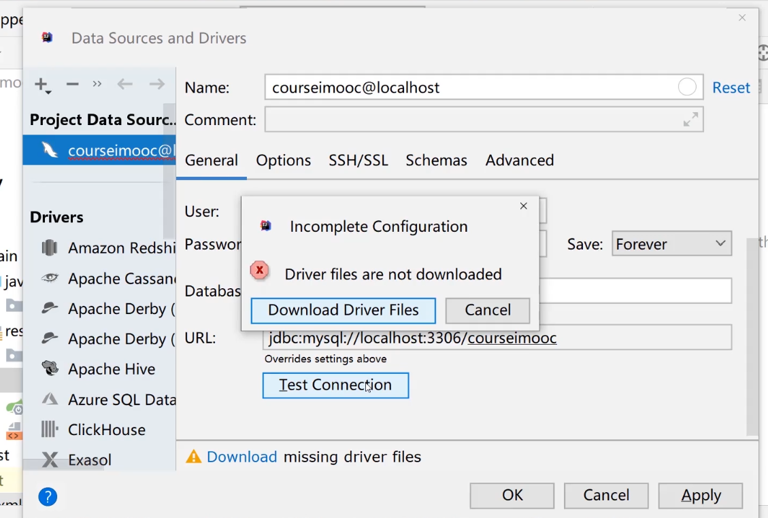Screen dimensions: 768x518
Task: Go forward with right arrow icon
Action: coord(156,84)
